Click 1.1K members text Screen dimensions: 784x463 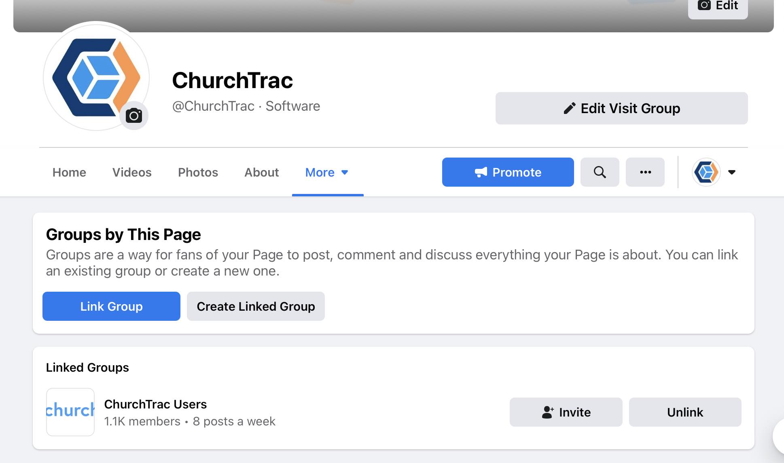[x=142, y=421]
